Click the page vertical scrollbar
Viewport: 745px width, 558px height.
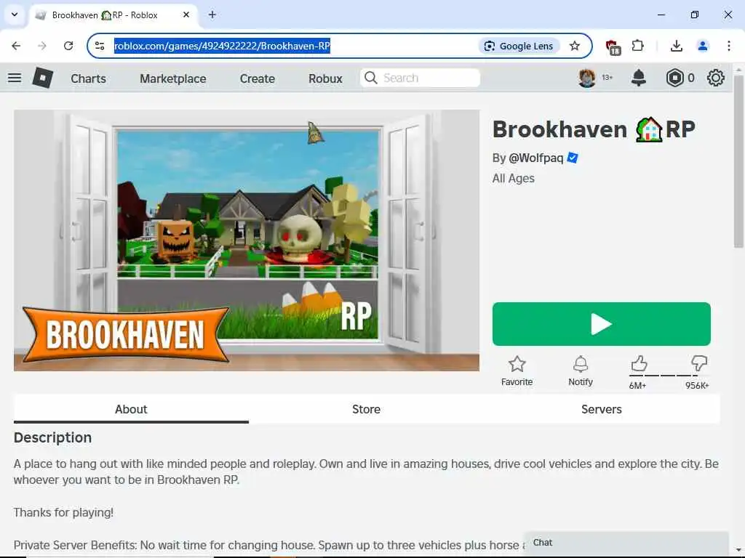(x=738, y=161)
